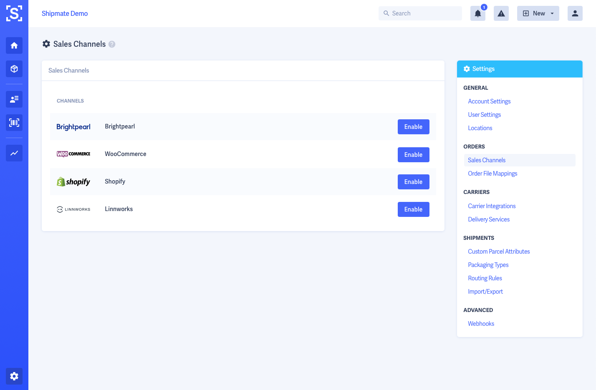596x390 pixels.
Task: Open the New dropdown menu
Action: point(538,13)
